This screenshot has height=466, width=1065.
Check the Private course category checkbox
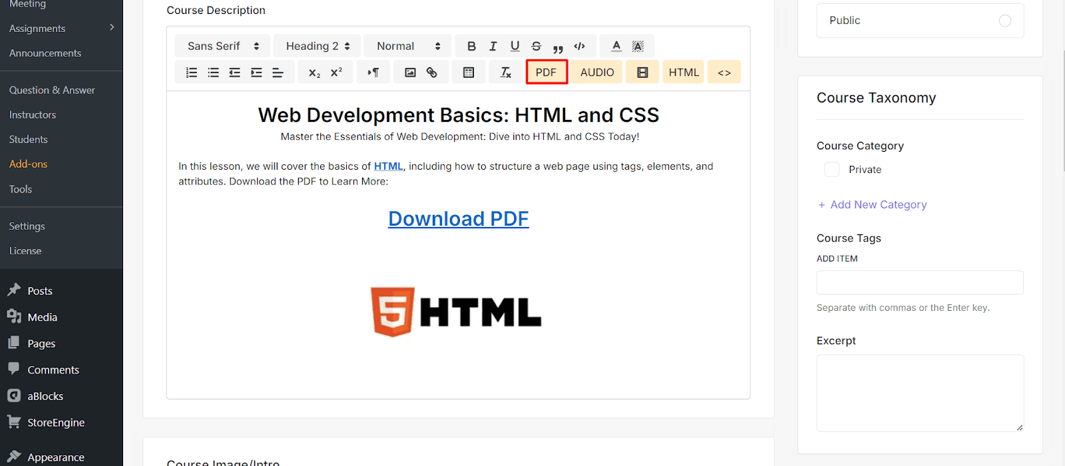click(832, 170)
